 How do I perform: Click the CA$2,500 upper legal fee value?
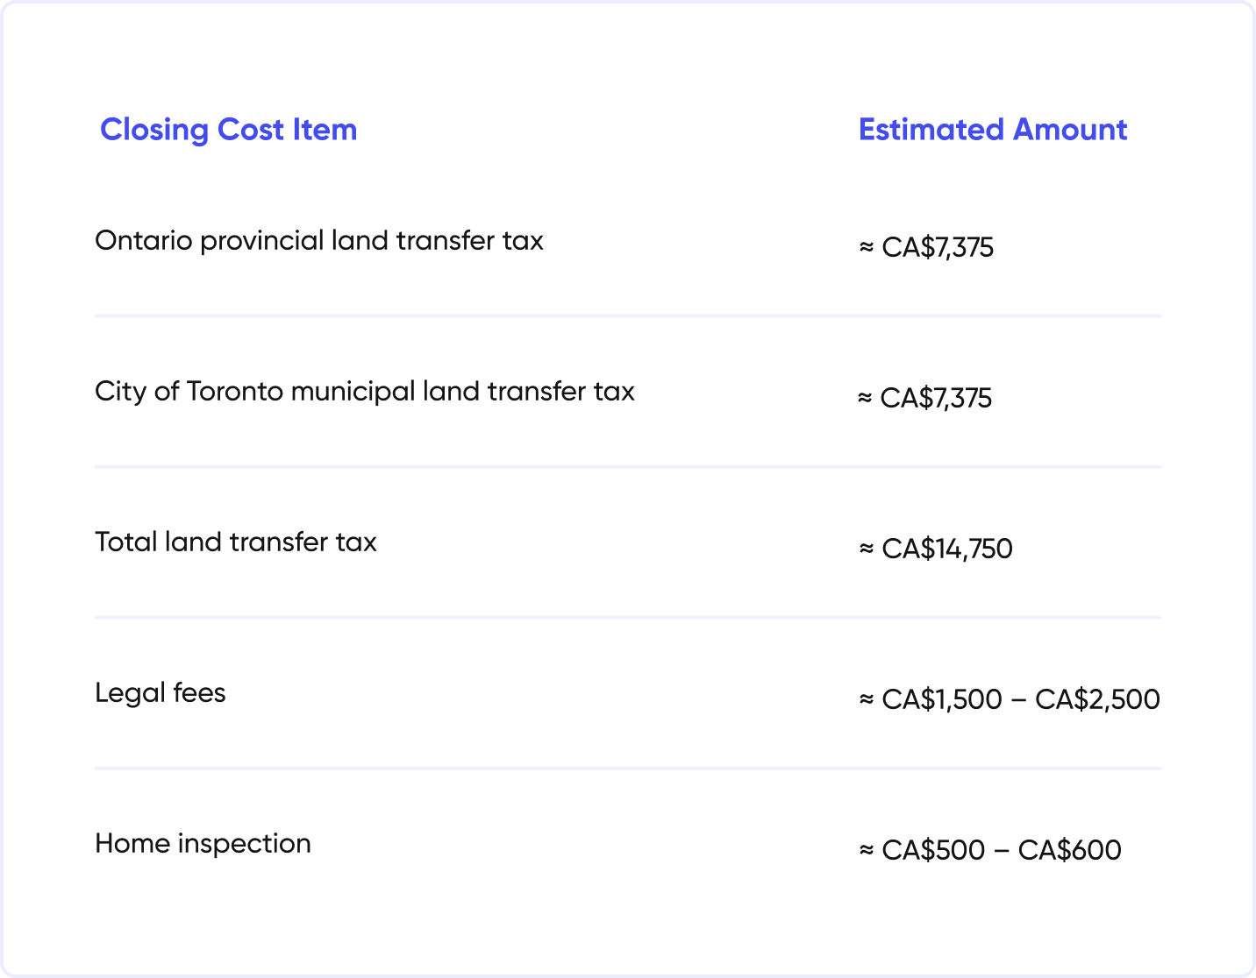[x=1098, y=700]
